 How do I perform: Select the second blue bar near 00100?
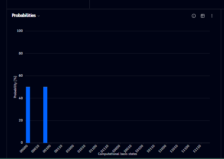point(45,115)
